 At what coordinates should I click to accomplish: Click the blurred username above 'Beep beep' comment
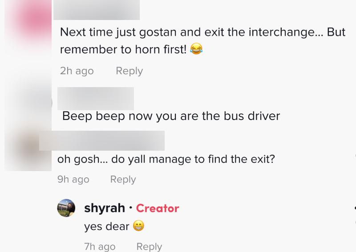(x=96, y=99)
